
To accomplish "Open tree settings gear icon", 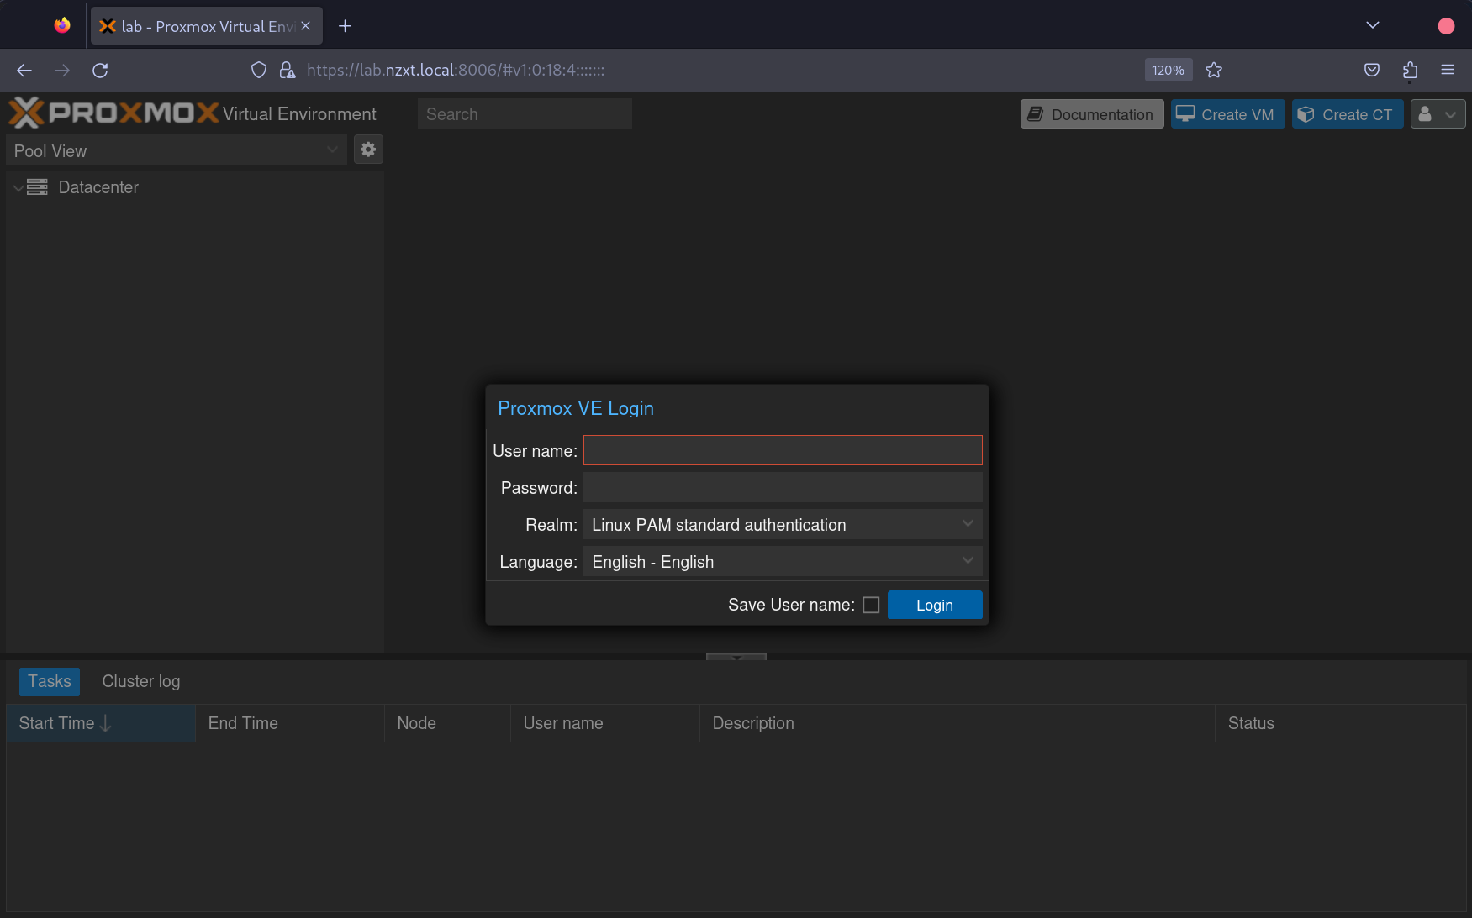I will [x=368, y=150].
